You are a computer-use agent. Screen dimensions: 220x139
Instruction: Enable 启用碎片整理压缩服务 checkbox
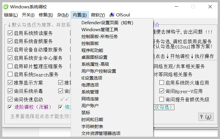coord(10,66)
